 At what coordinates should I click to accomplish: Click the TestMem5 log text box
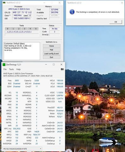pyautogui.click(x=22, y=51)
